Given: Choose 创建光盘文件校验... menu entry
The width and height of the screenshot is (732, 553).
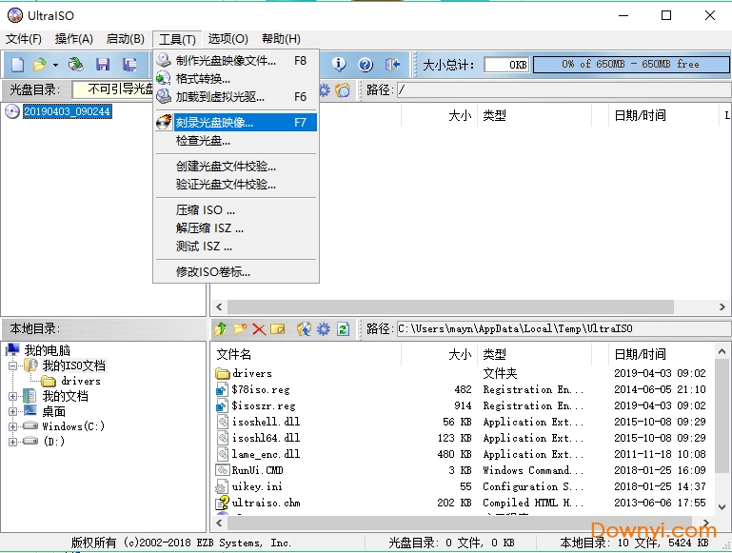Looking at the screenshot, I should click(236, 167).
